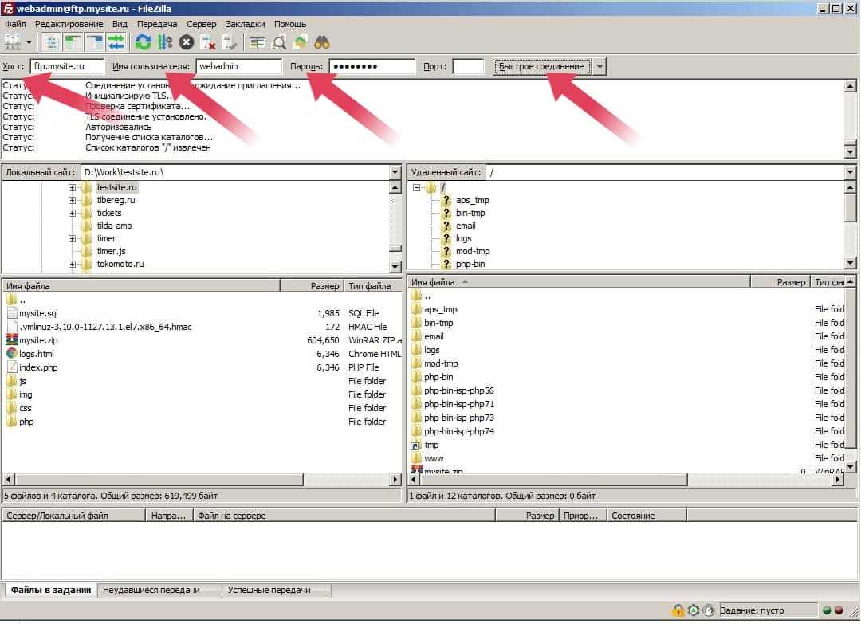Select the logs.html Chrome icon

pos(11,353)
